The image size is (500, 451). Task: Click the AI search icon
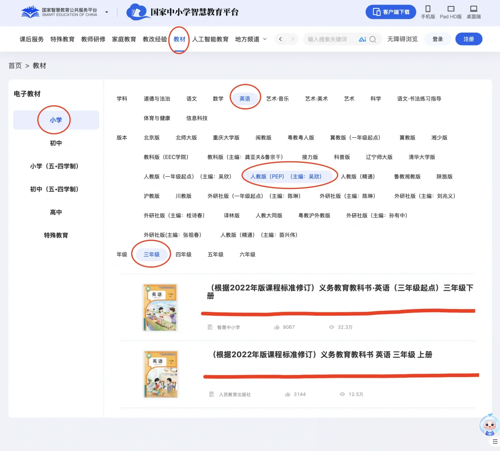(x=362, y=39)
